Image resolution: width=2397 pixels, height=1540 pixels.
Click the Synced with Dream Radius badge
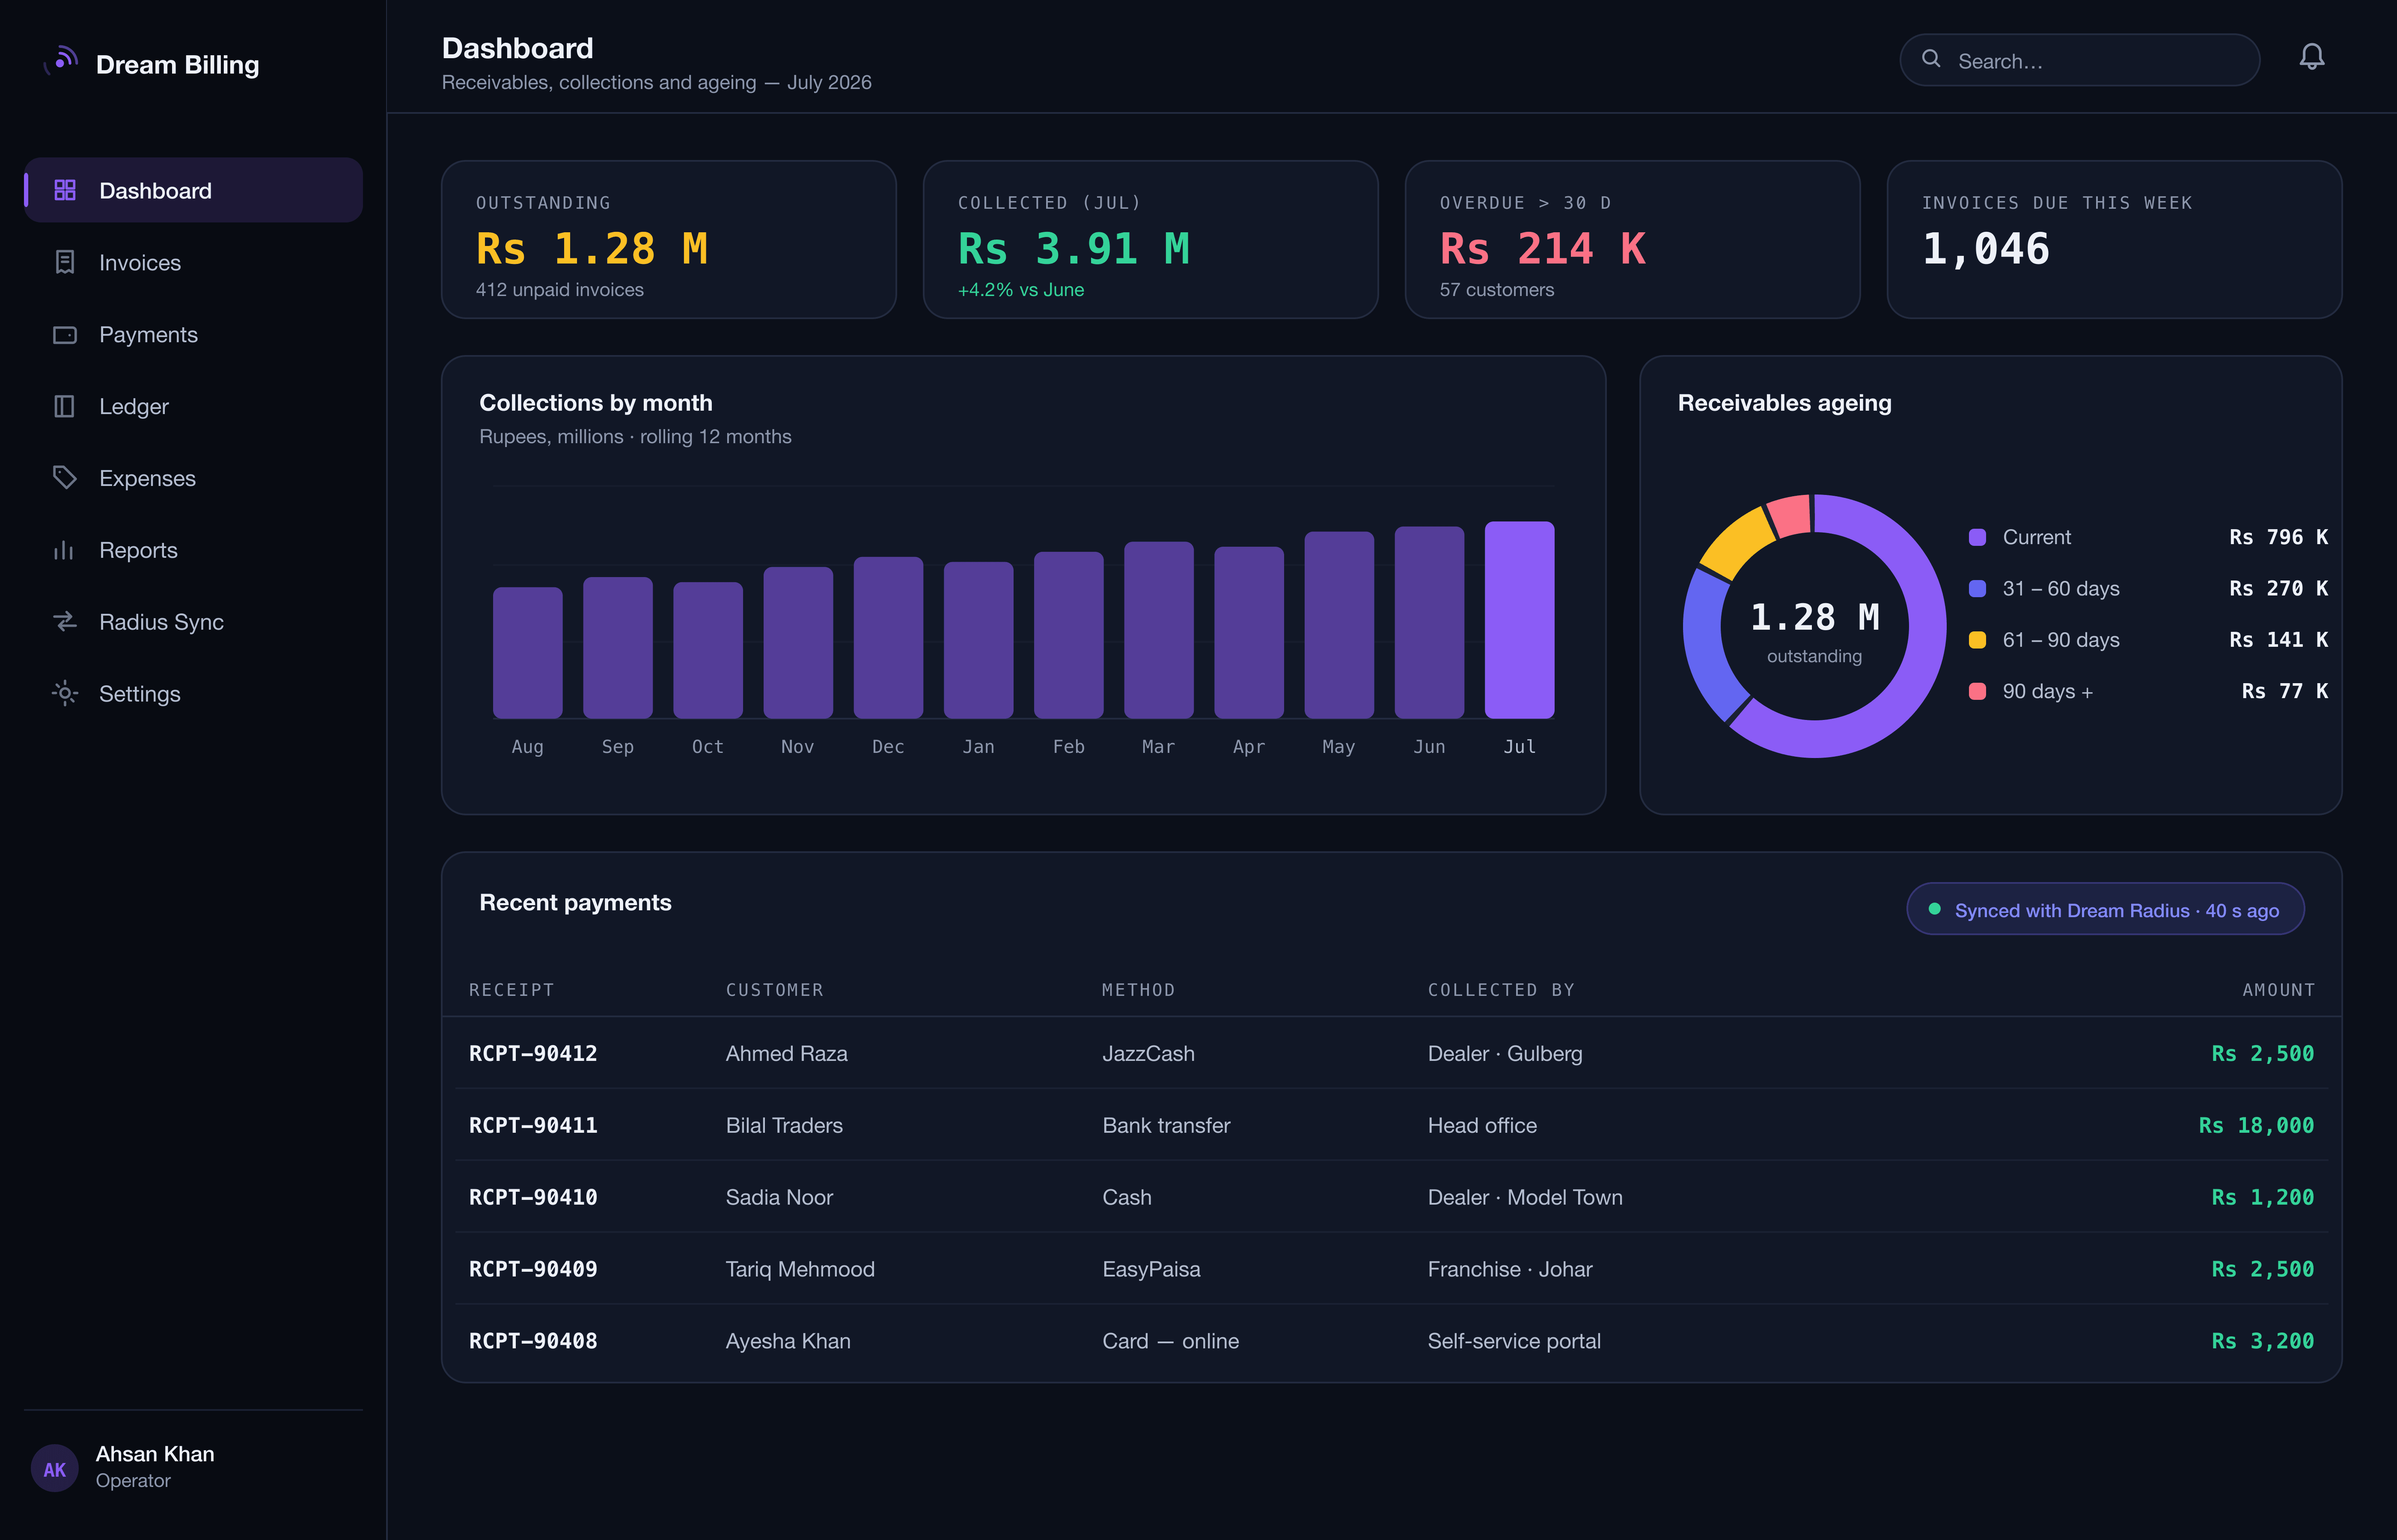tap(2105, 909)
